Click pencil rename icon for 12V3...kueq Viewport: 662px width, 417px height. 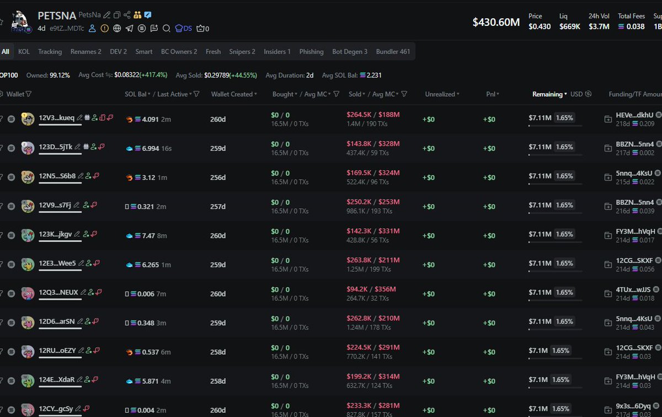[79, 118]
